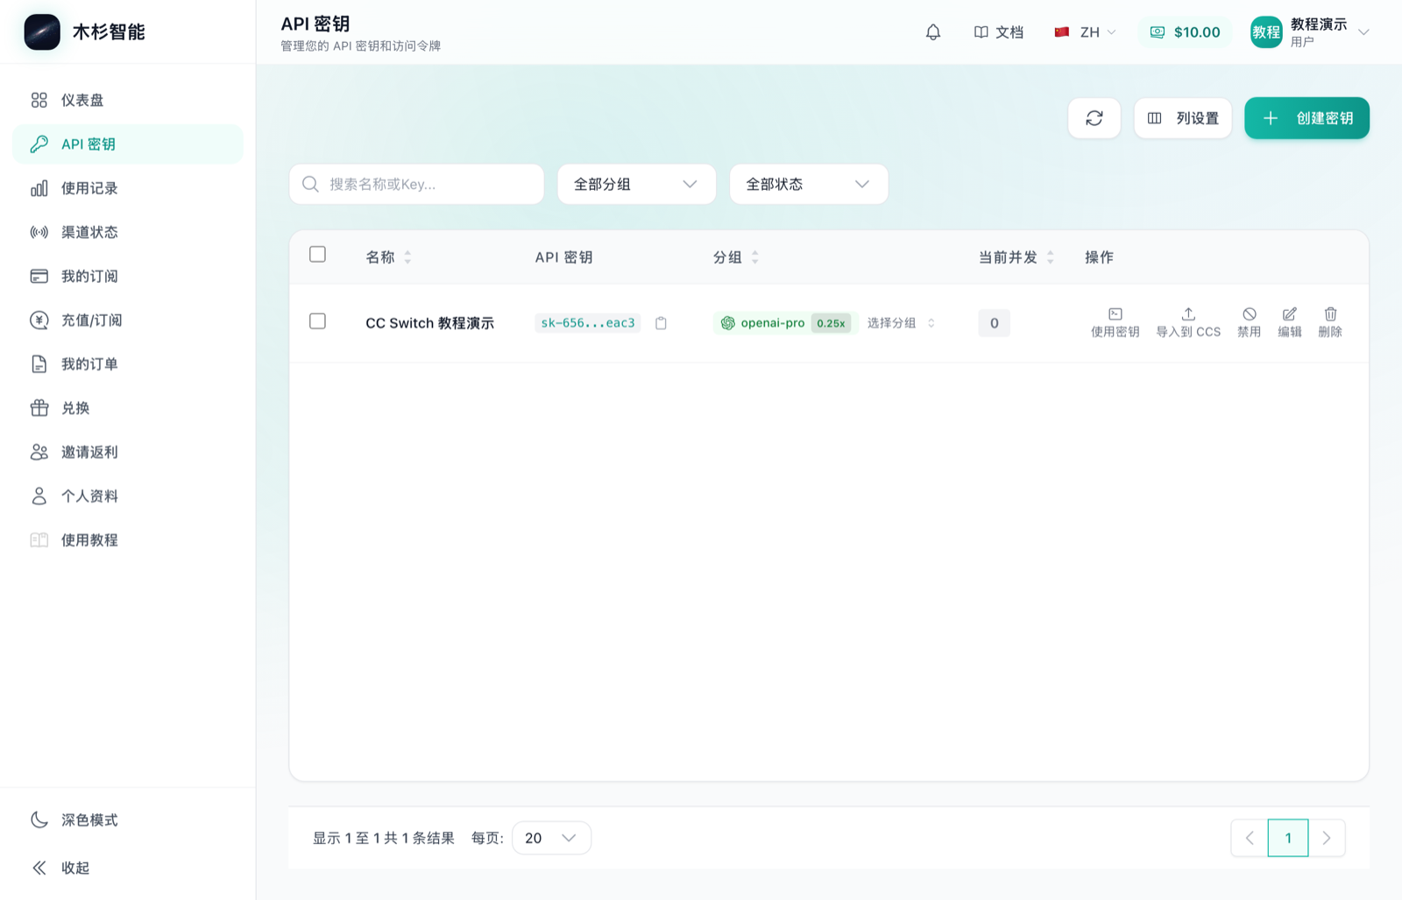Open 邀请返利 in the sidebar
The width and height of the screenshot is (1402, 900).
(128, 452)
